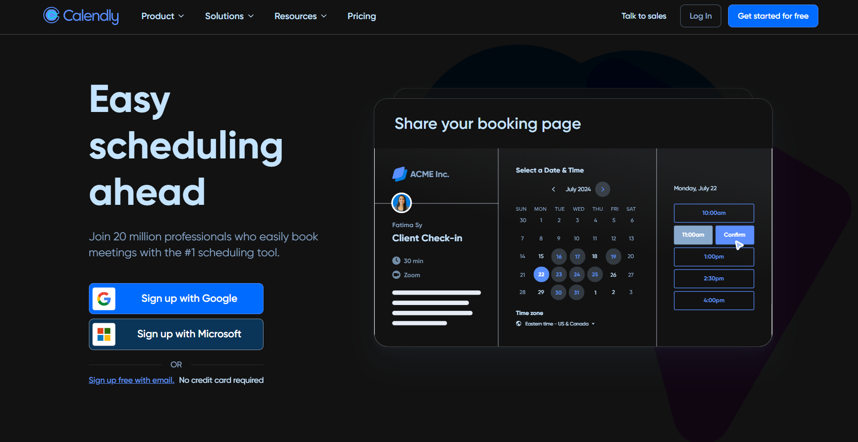Click the Resources chevron arrow

[x=324, y=16]
